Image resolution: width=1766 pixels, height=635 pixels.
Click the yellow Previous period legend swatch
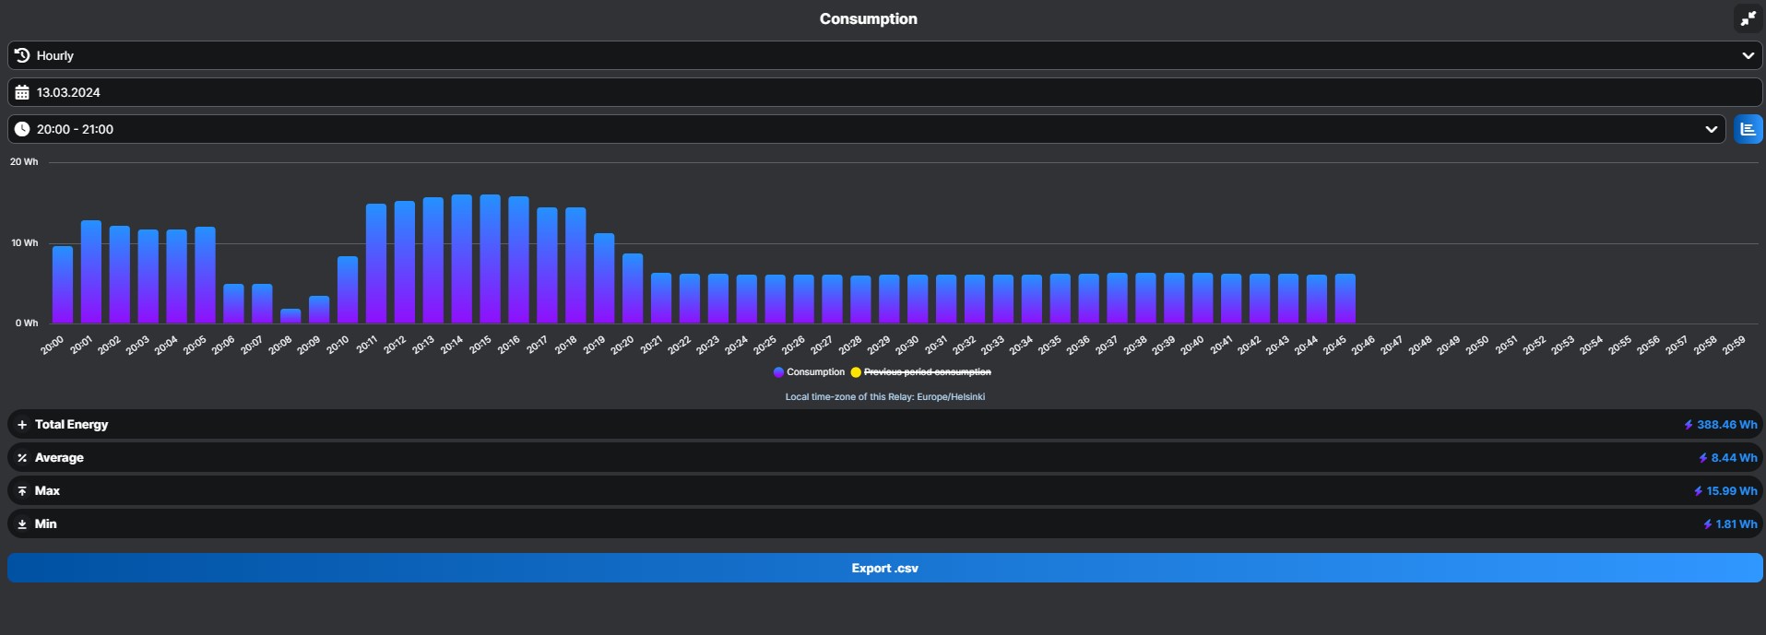point(856,372)
